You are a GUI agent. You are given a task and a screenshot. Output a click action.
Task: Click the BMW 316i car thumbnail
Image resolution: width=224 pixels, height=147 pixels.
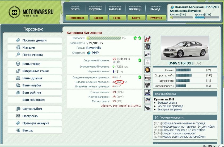tap(185, 48)
